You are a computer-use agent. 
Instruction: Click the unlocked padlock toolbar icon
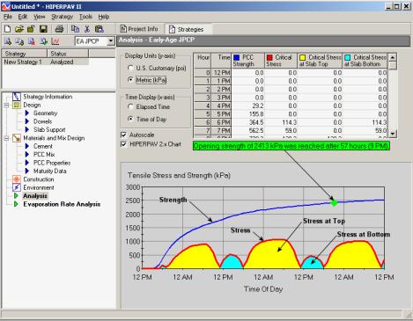tap(31, 29)
